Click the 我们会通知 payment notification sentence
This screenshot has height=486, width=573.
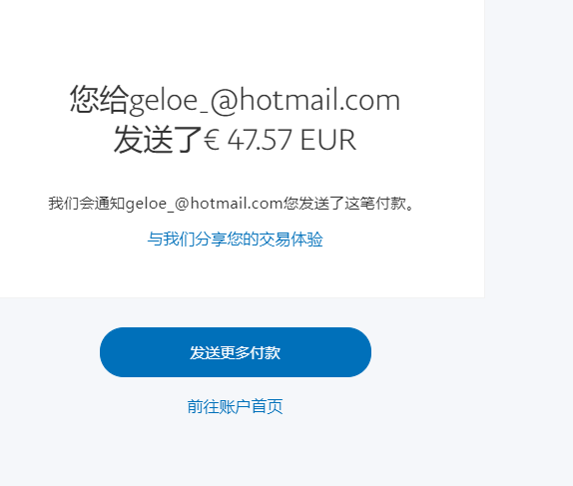tap(232, 204)
